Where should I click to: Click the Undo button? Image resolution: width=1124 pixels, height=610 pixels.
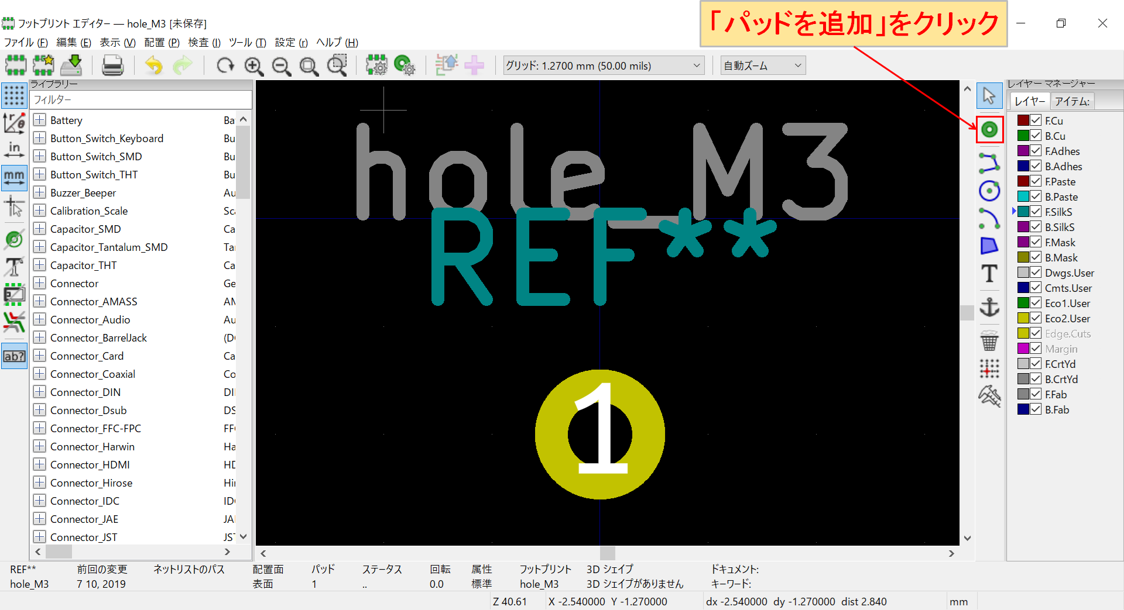(153, 66)
